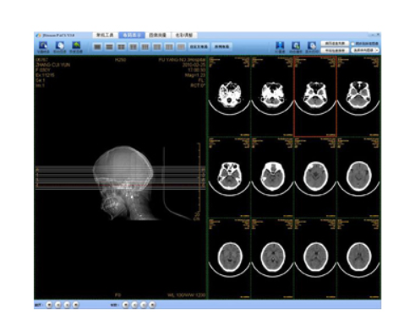Viewport: 404px width, 335px height.
Task: Click the third round button in the left bottom group
Action: [x=67, y=305]
